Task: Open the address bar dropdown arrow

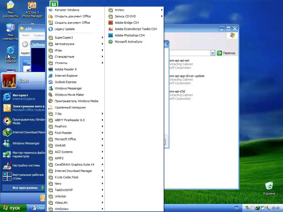Action: point(213,53)
